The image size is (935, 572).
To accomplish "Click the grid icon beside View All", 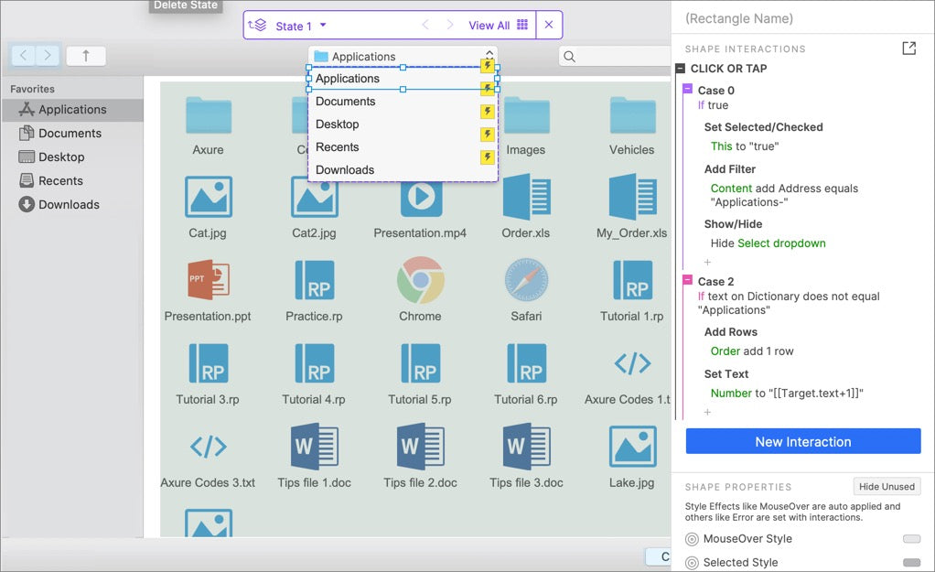I will [522, 25].
